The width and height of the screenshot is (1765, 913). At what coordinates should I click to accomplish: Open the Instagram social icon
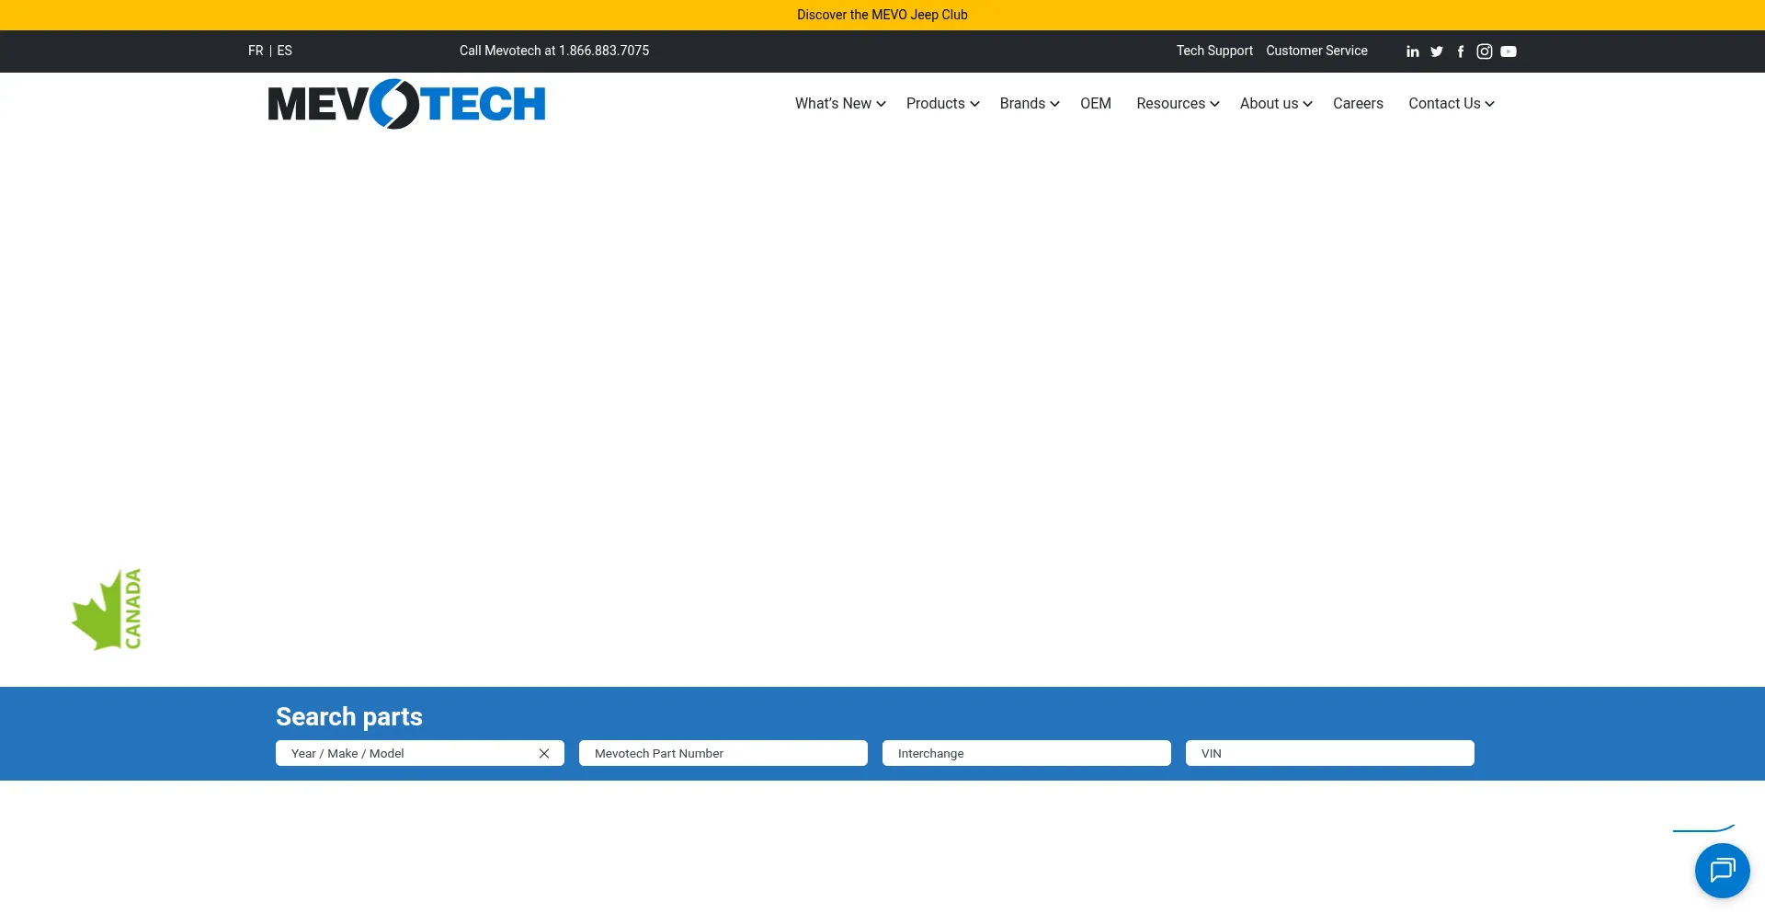click(1485, 51)
